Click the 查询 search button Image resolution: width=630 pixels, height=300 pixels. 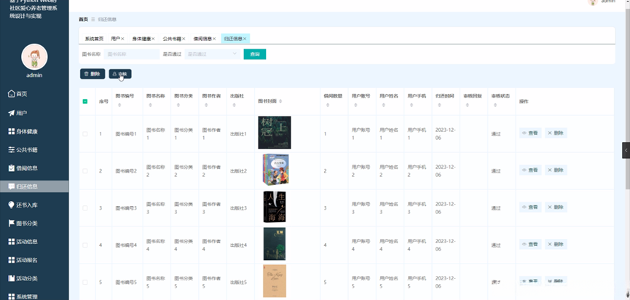pos(255,54)
